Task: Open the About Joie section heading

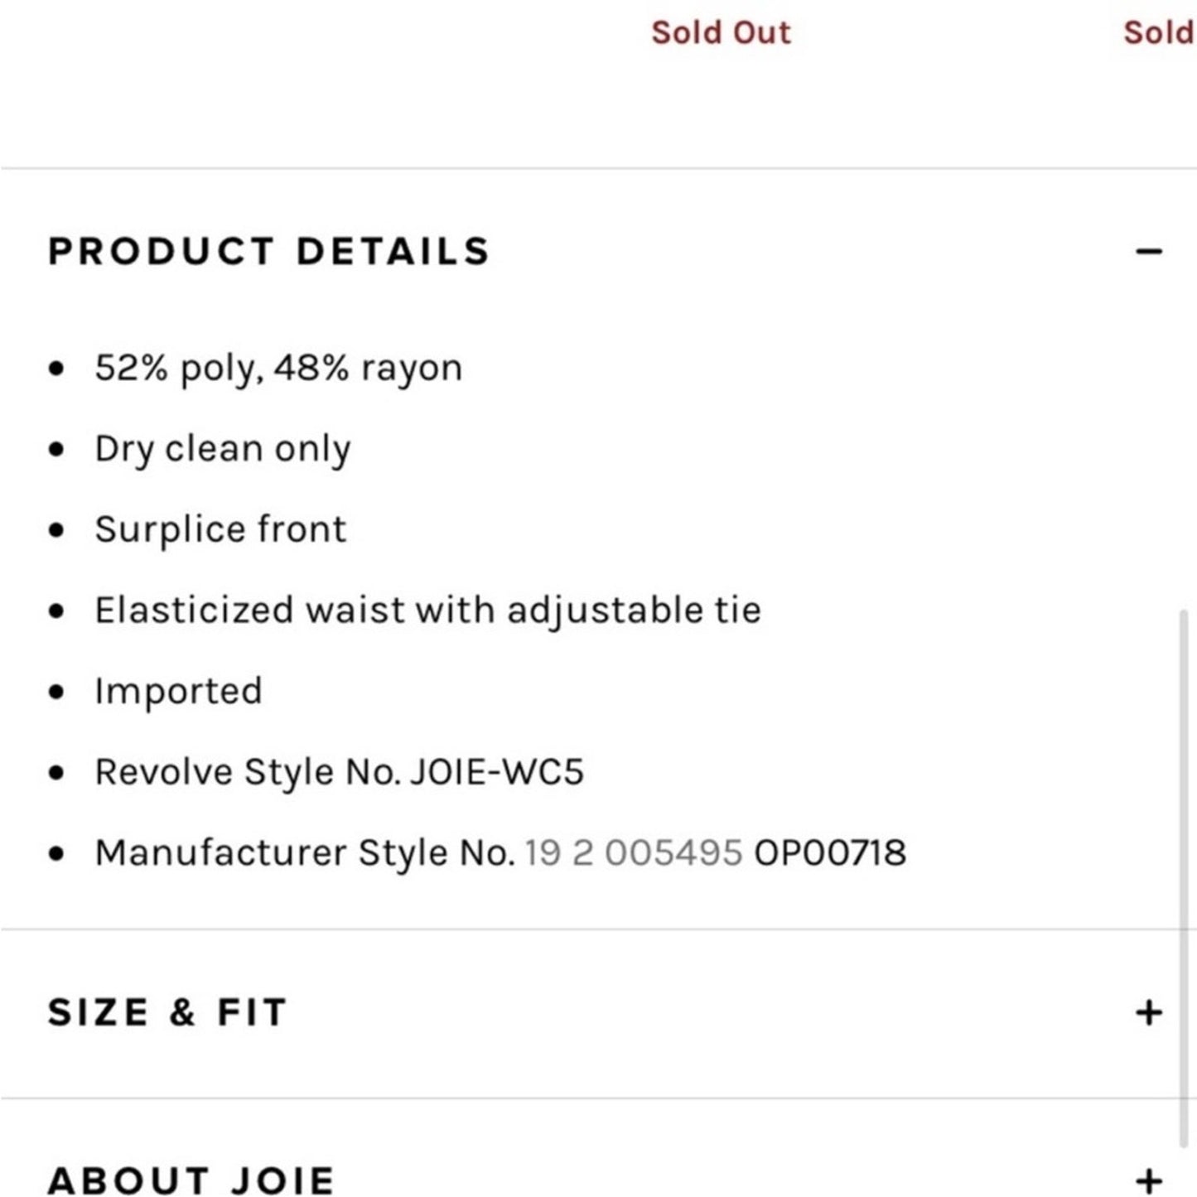Action: click(x=191, y=1180)
